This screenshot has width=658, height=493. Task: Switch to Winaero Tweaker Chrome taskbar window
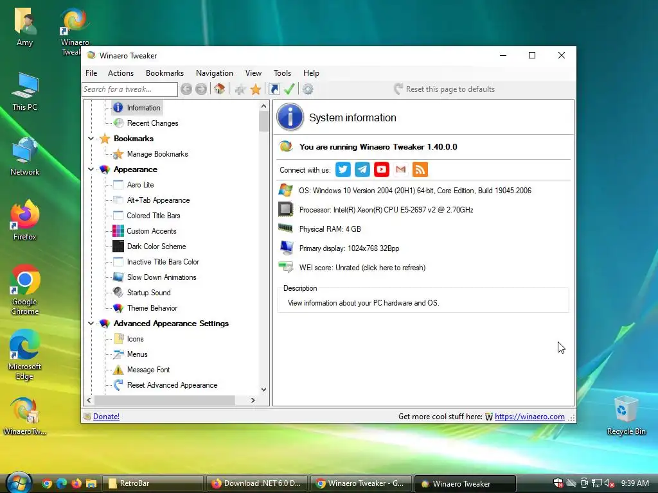[361, 483]
